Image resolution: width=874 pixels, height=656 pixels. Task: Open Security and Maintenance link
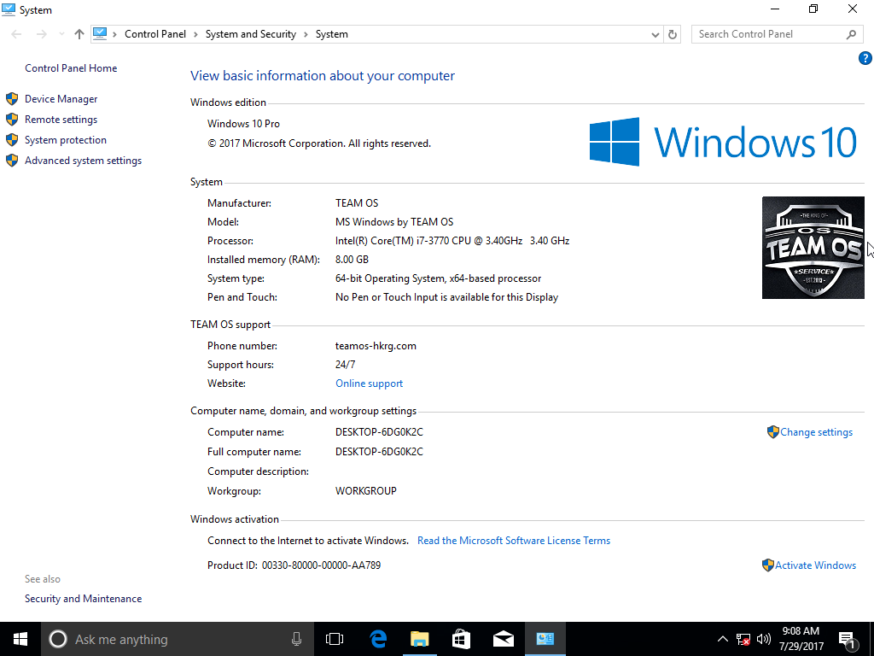83,599
